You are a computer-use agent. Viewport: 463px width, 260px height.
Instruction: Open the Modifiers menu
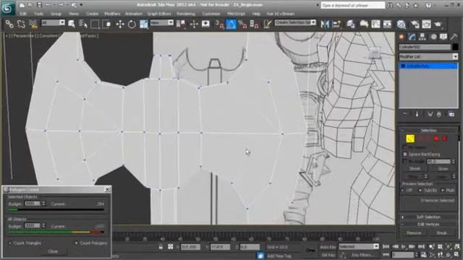112,14
